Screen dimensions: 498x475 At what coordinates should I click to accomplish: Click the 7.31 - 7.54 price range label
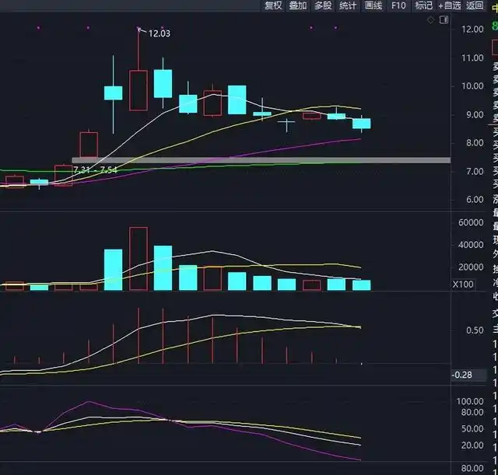pos(95,169)
